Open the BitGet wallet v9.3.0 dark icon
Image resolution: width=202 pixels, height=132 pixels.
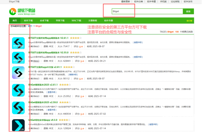(18, 125)
